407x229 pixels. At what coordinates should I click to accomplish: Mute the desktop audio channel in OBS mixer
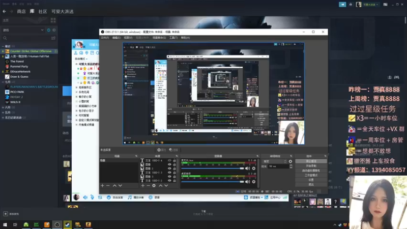pyautogui.click(x=247, y=182)
